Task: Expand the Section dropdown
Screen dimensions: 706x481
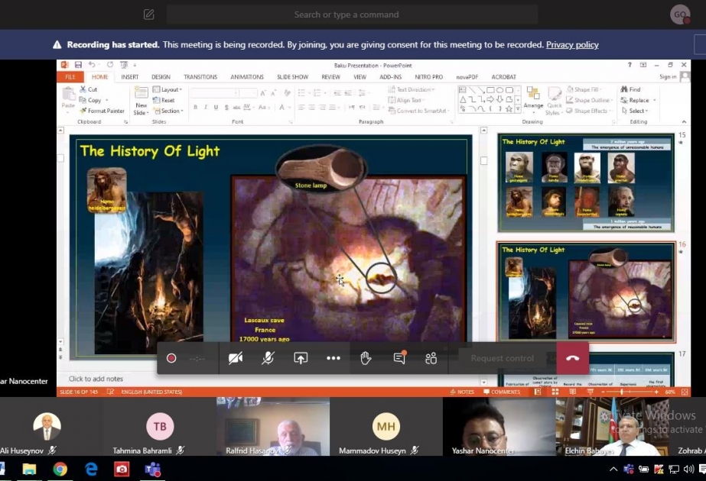Action: (x=168, y=111)
